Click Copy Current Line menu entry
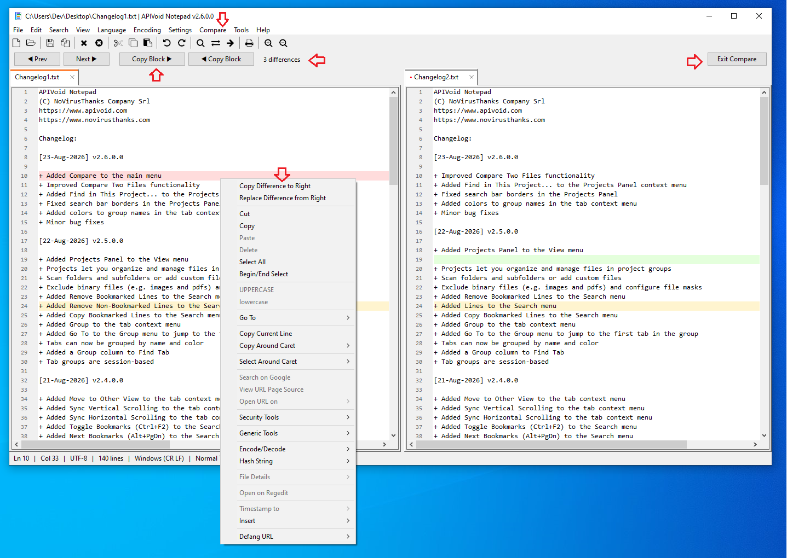 coord(288,334)
